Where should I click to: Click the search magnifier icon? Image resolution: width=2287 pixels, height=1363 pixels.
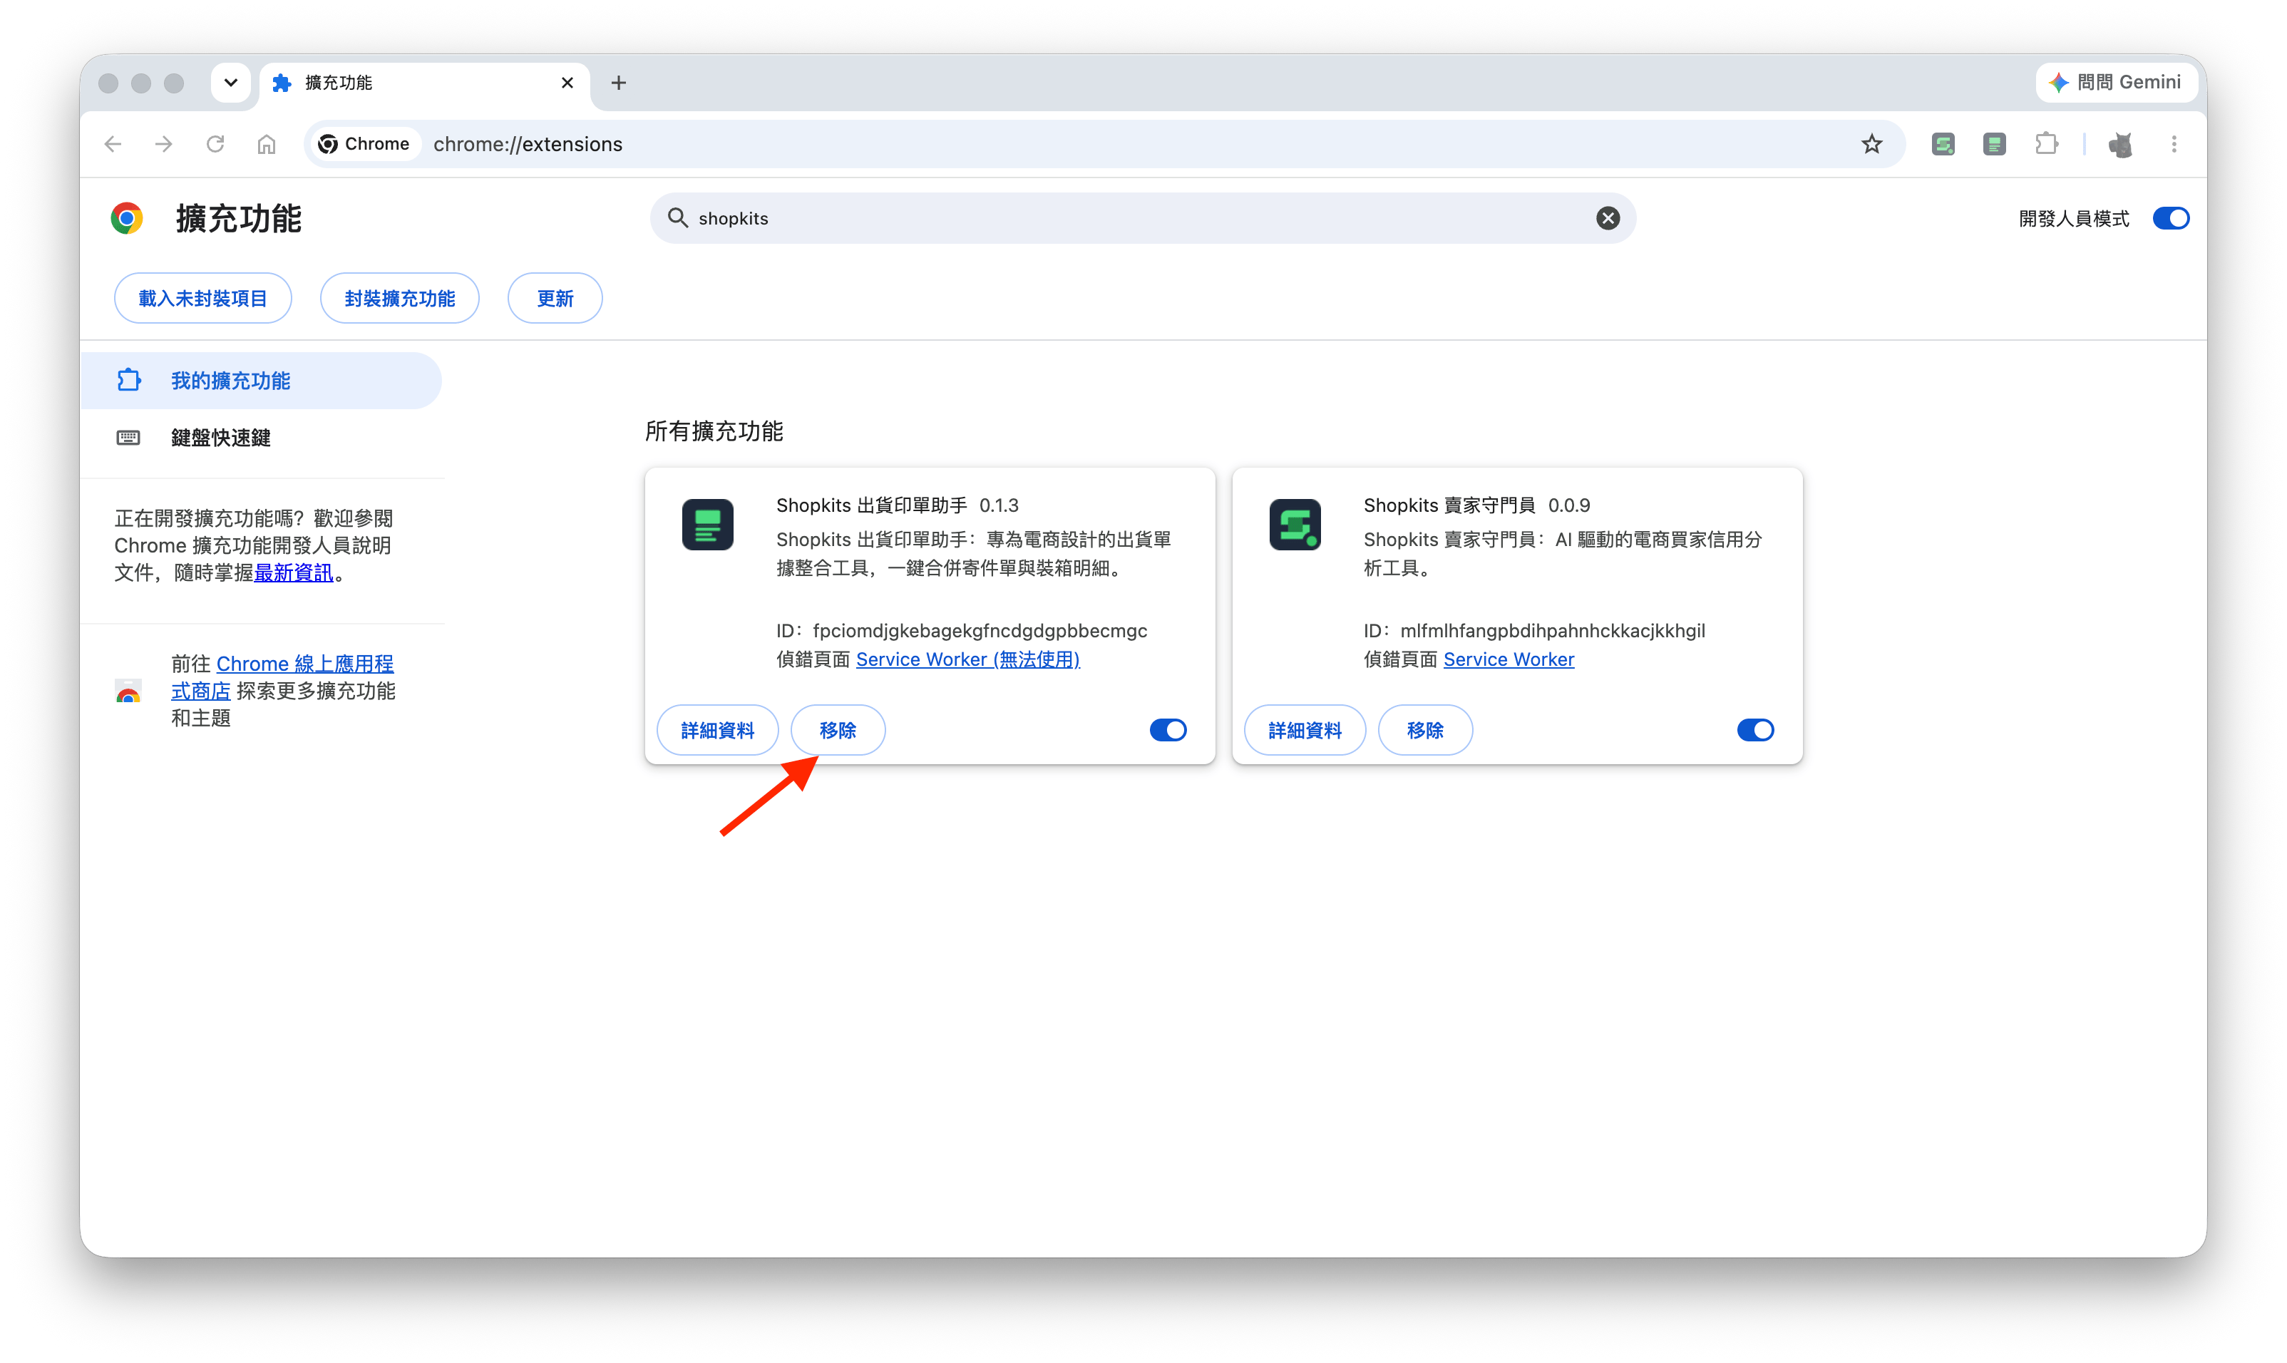click(678, 217)
